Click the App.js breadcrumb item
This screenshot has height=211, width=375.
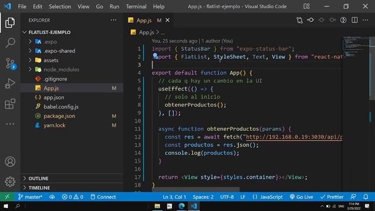click(x=146, y=32)
